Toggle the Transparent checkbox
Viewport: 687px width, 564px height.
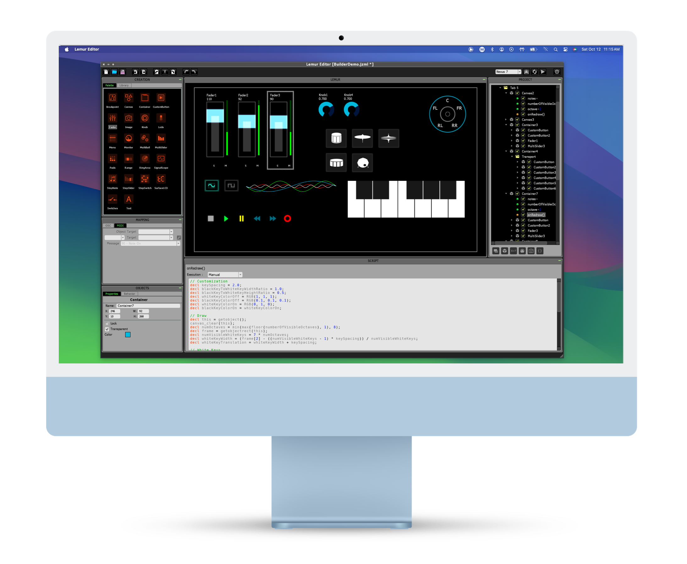pos(107,329)
